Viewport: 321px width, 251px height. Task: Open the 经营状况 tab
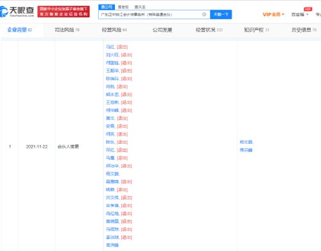coord(209,30)
